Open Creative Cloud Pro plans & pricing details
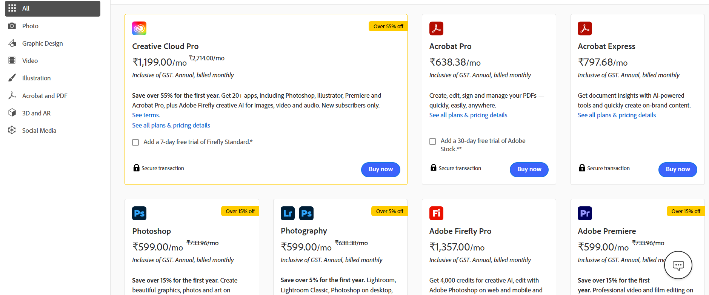Image resolution: width=709 pixels, height=295 pixels. [171, 125]
